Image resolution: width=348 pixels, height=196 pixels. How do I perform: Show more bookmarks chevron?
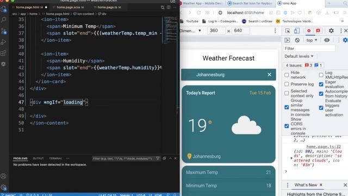tap(342, 21)
